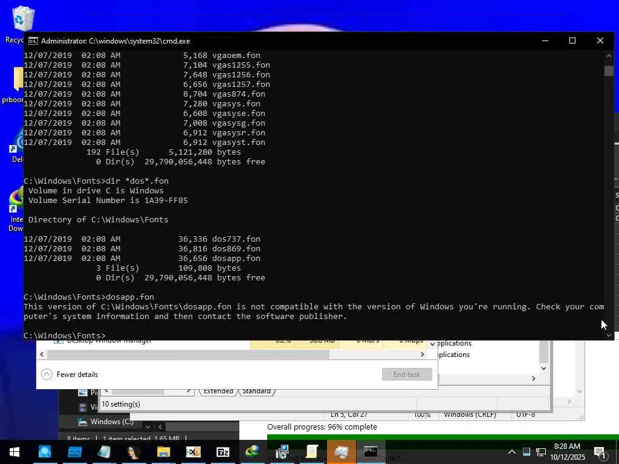619x464 pixels.
Task: Click the cmd.exe title bar system icon
Action: point(33,41)
